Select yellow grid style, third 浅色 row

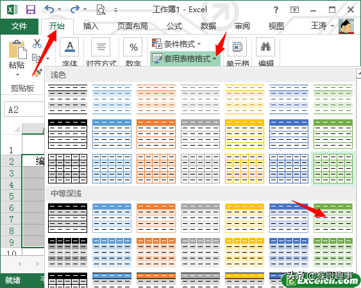[x=244, y=169]
